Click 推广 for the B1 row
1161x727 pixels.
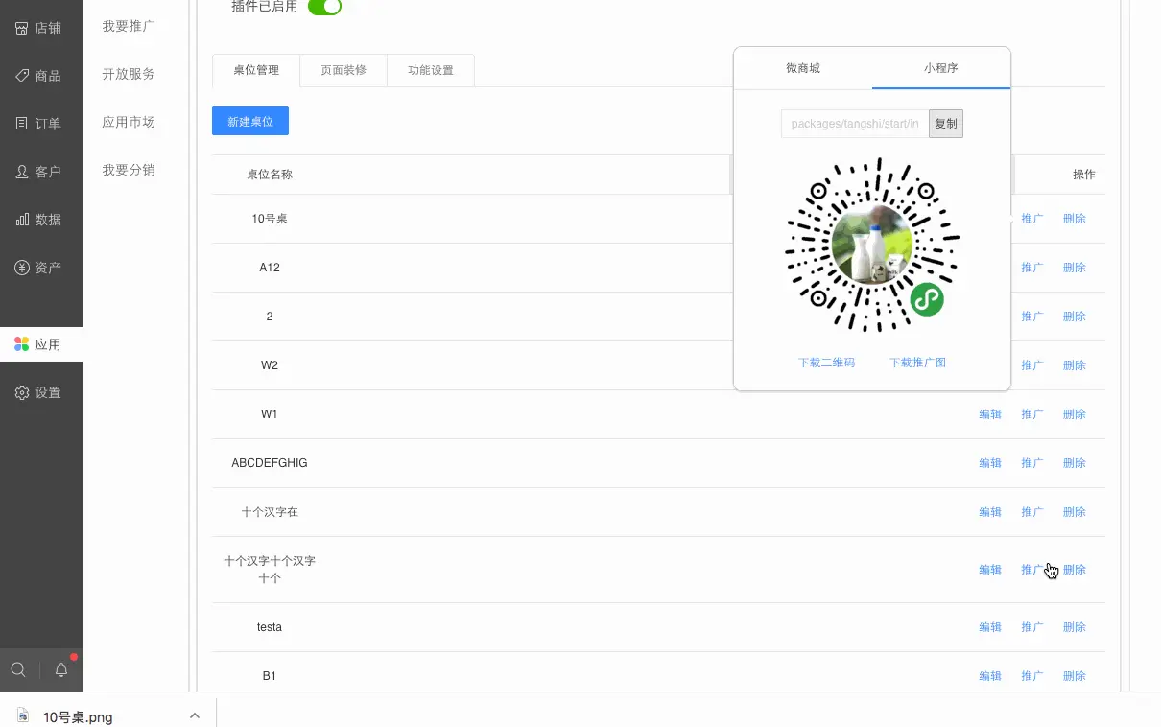(1032, 676)
